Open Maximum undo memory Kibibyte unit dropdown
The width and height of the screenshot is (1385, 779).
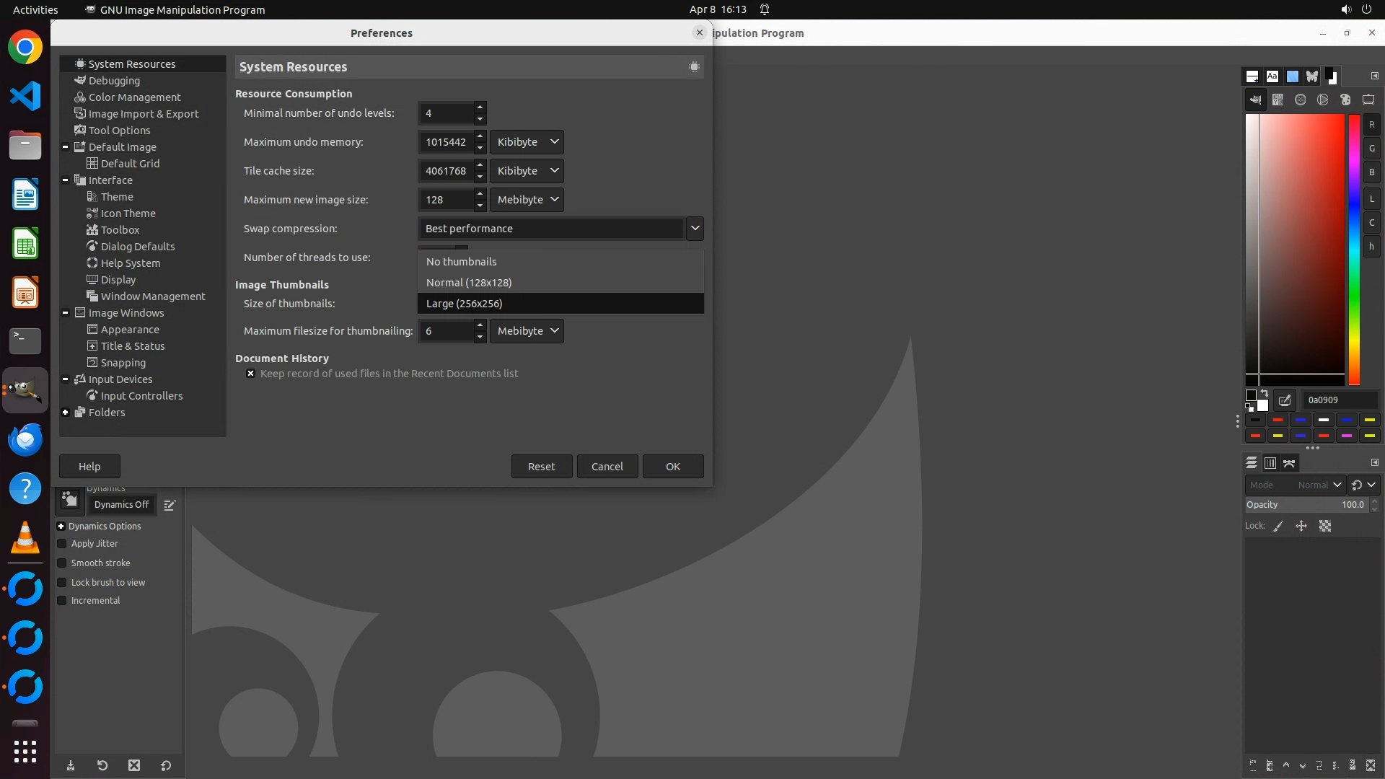527,142
